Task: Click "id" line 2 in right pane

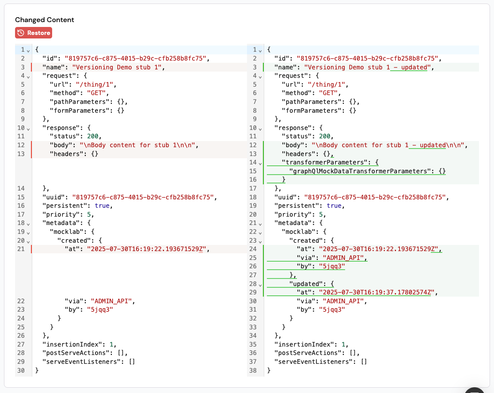Action: tap(358, 58)
